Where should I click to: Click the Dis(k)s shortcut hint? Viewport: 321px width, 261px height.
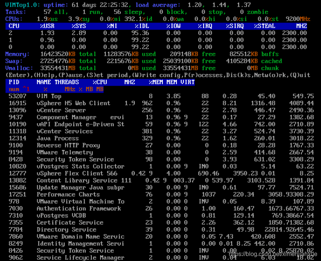[239, 75]
